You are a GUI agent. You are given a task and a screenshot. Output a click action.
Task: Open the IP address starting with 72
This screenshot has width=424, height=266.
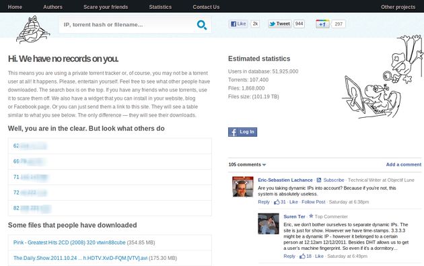click(30, 193)
